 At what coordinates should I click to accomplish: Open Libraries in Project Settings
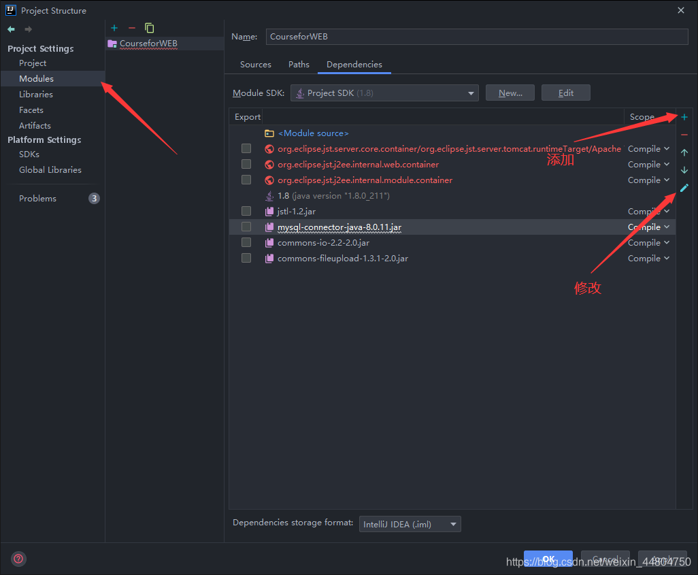tap(35, 95)
